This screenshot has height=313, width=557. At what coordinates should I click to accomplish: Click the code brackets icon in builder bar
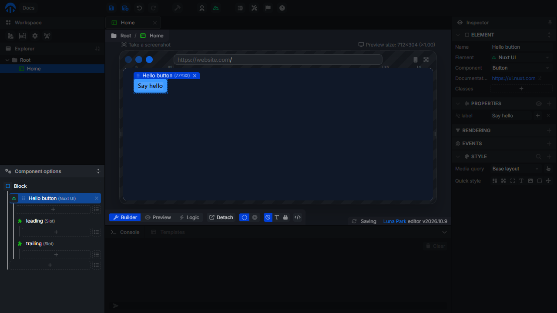pos(298,217)
